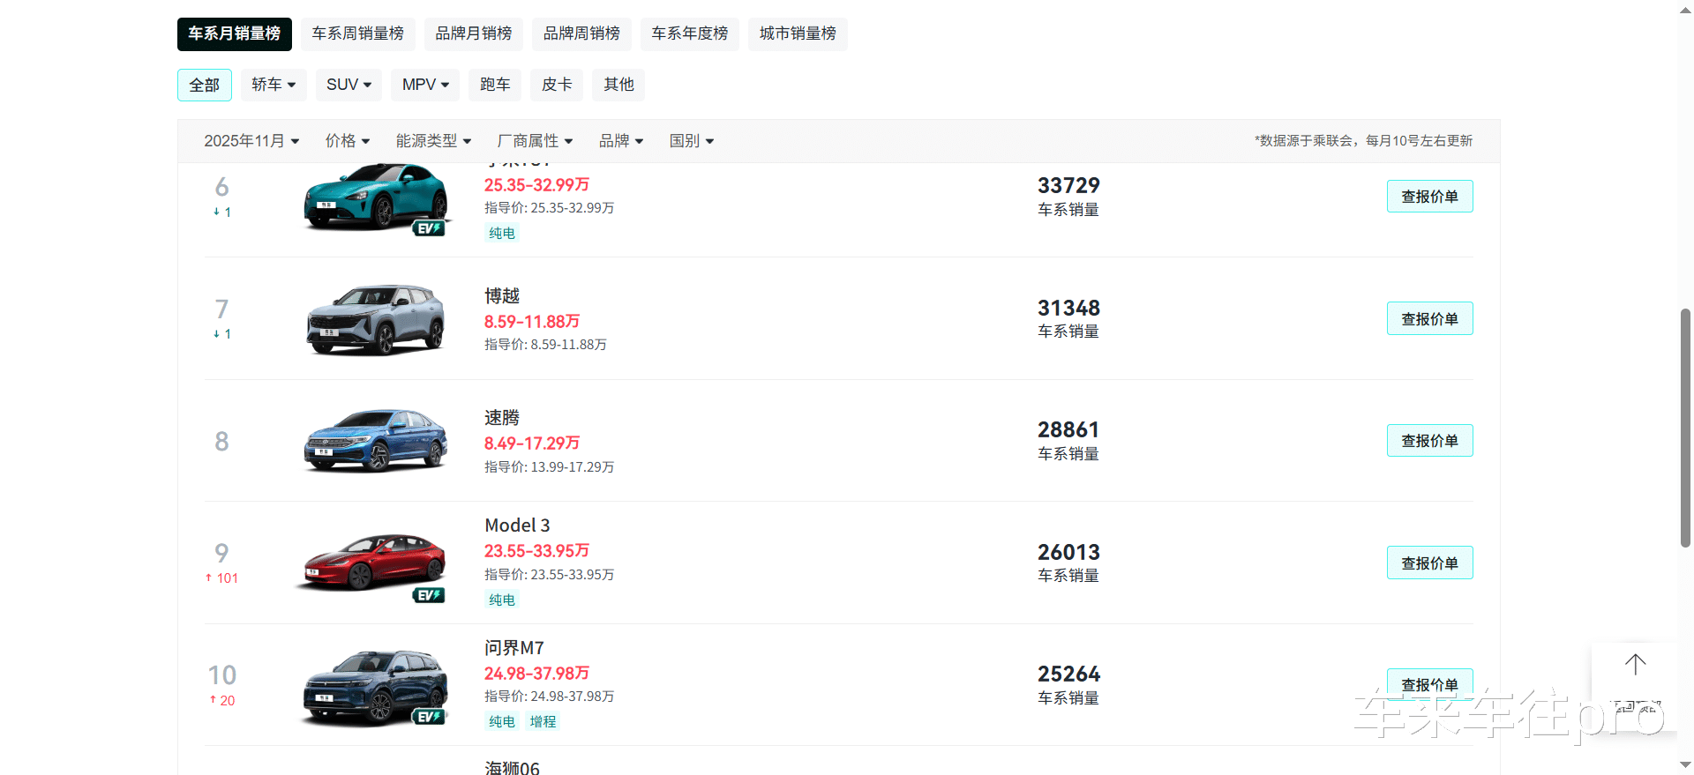Expand the 品牌 filter dropdown
This screenshot has height=775, width=1694.
point(621,141)
